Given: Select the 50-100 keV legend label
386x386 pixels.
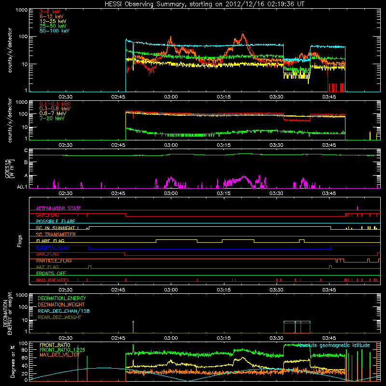Looking at the screenshot, I should coord(55,31).
